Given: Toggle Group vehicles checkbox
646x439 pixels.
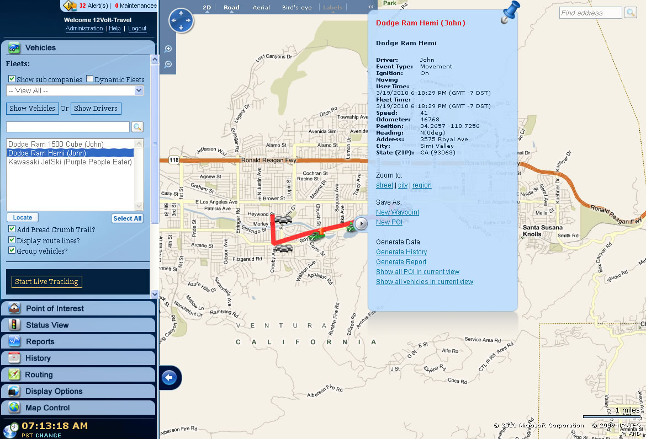Looking at the screenshot, I should click(x=12, y=250).
